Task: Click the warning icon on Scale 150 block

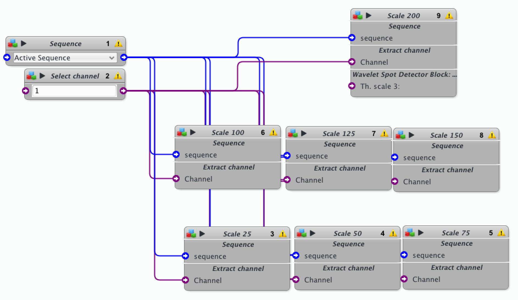Action: (x=492, y=135)
